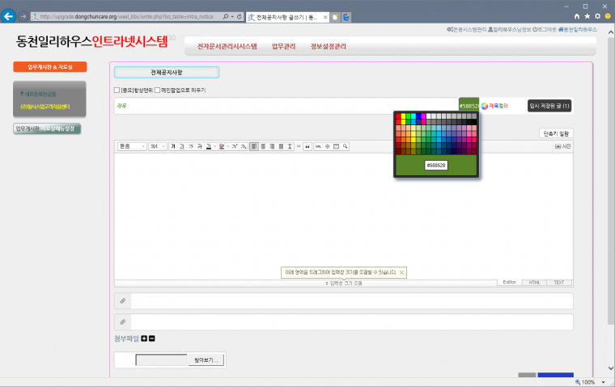
Task: Align text center in editor toolbar
Action: (262, 146)
